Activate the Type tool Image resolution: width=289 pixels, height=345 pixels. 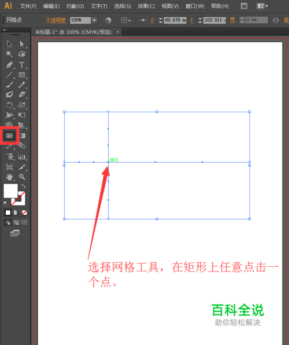[x=21, y=65]
